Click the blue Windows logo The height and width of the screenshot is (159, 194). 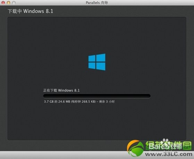point(97,62)
